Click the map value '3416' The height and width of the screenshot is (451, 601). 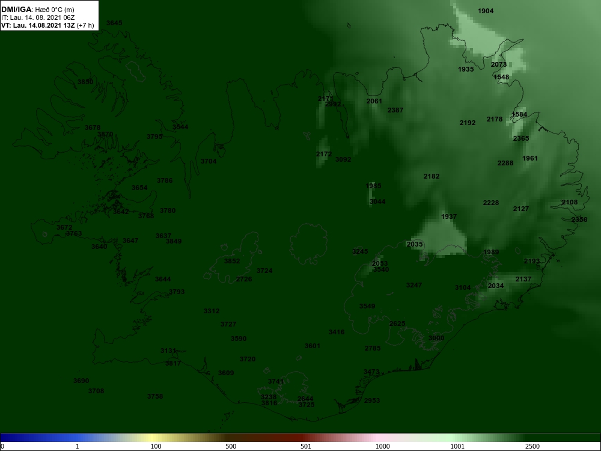(x=337, y=332)
